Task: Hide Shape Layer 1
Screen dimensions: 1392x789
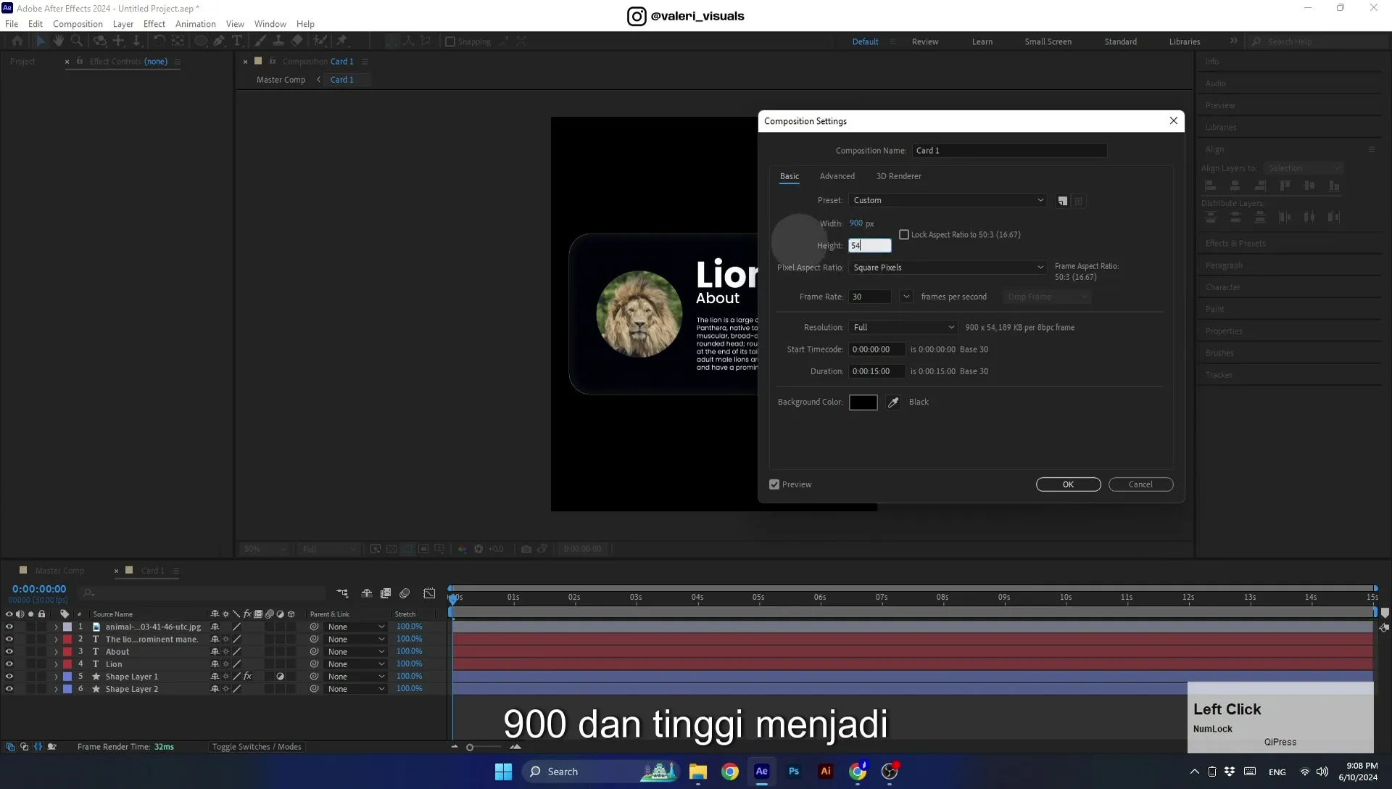Action: click(9, 677)
